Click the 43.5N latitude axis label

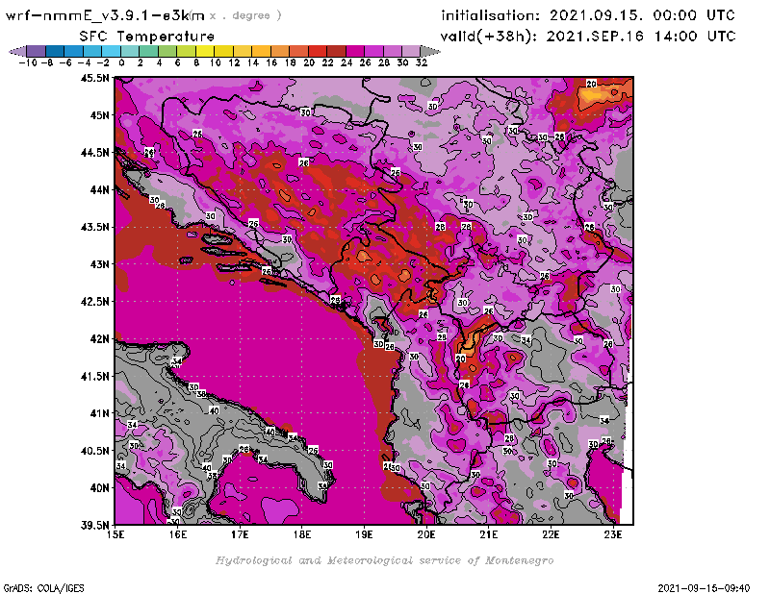point(94,227)
